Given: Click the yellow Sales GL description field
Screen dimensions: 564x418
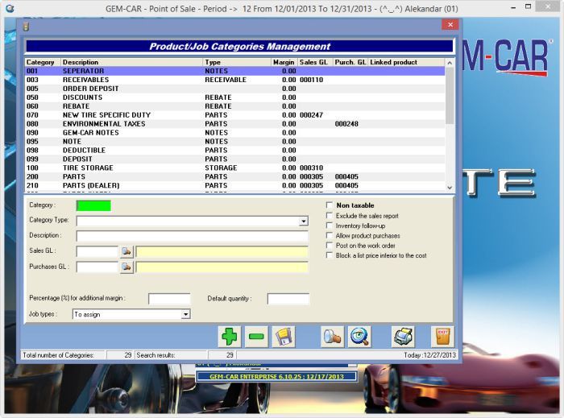Looking at the screenshot, I should pos(222,251).
